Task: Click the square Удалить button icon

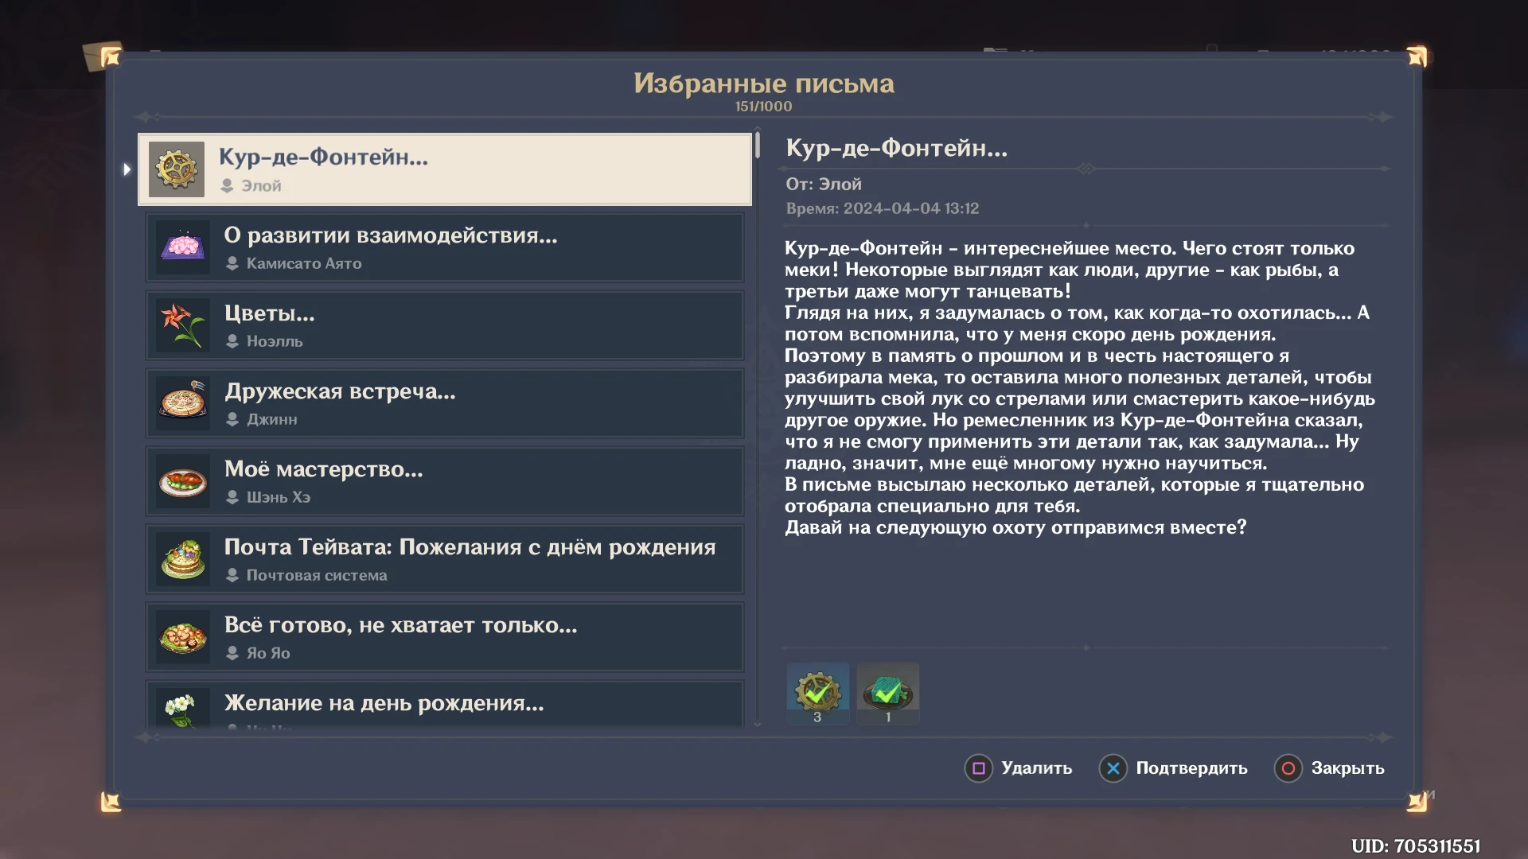Action: 979,768
